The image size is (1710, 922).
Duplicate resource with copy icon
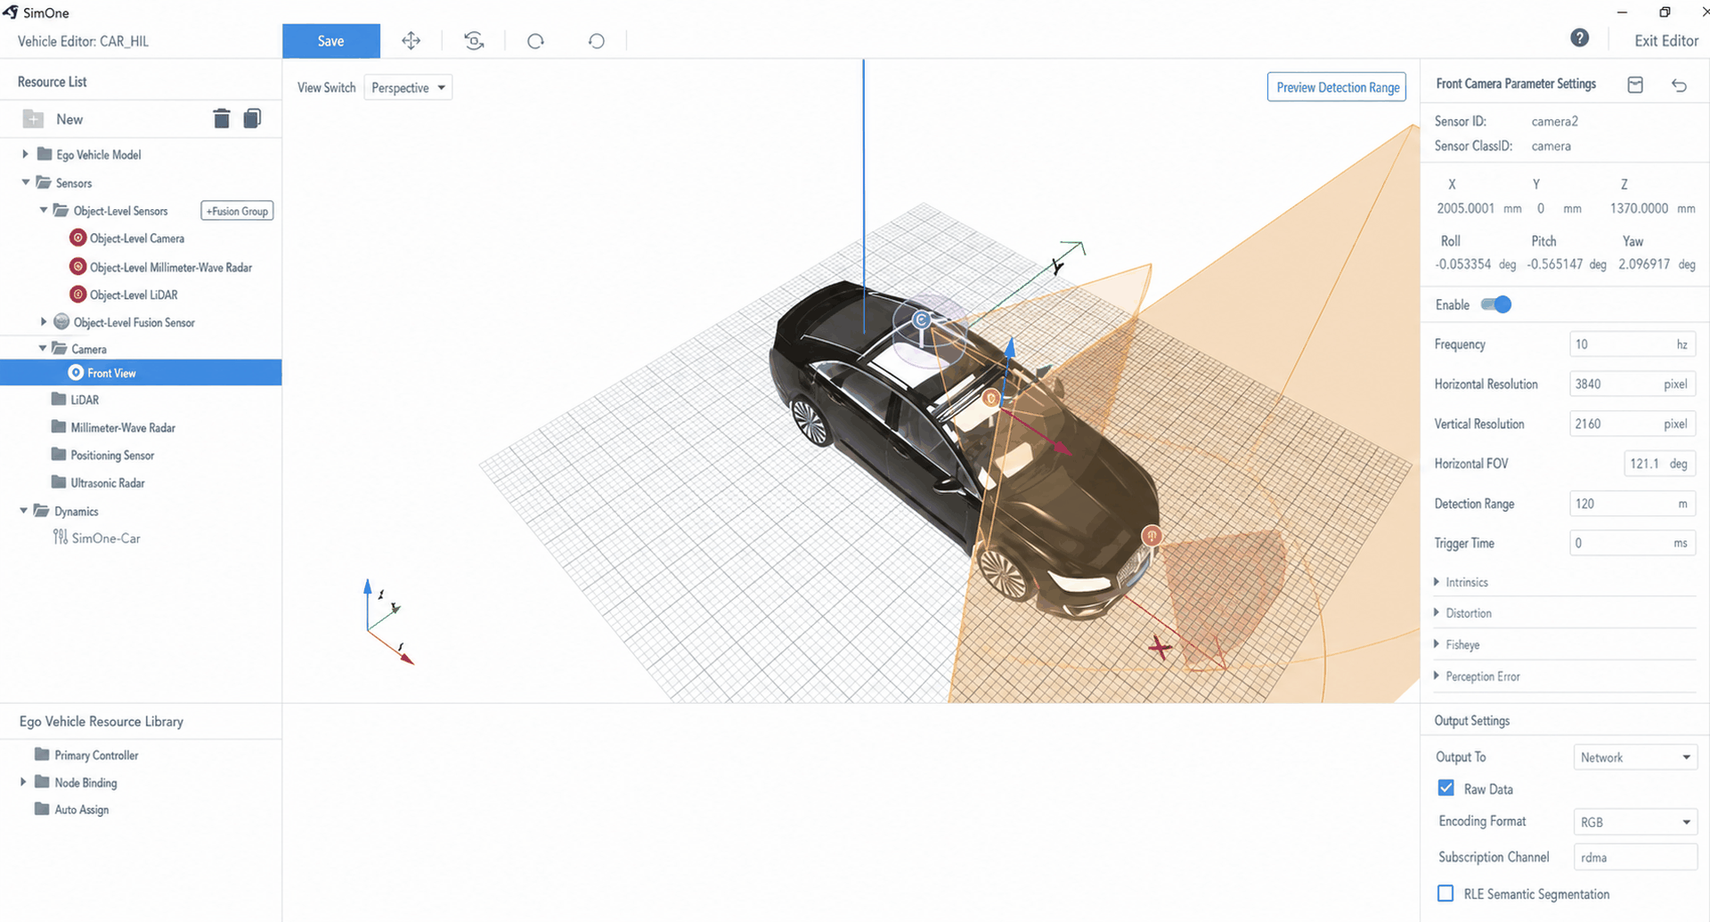252,118
